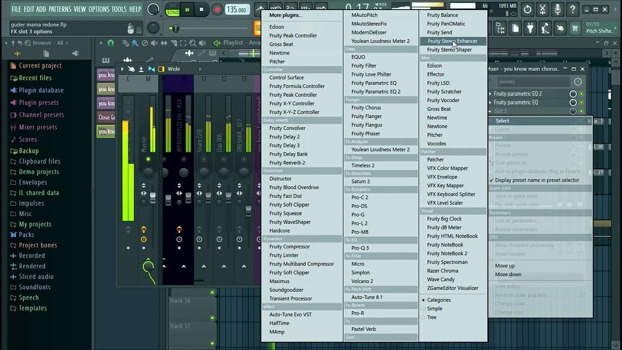The height and width of the screenshot is (350, 622).
Task: Open the content library shopping cart icon
Action: click(575, 29)
